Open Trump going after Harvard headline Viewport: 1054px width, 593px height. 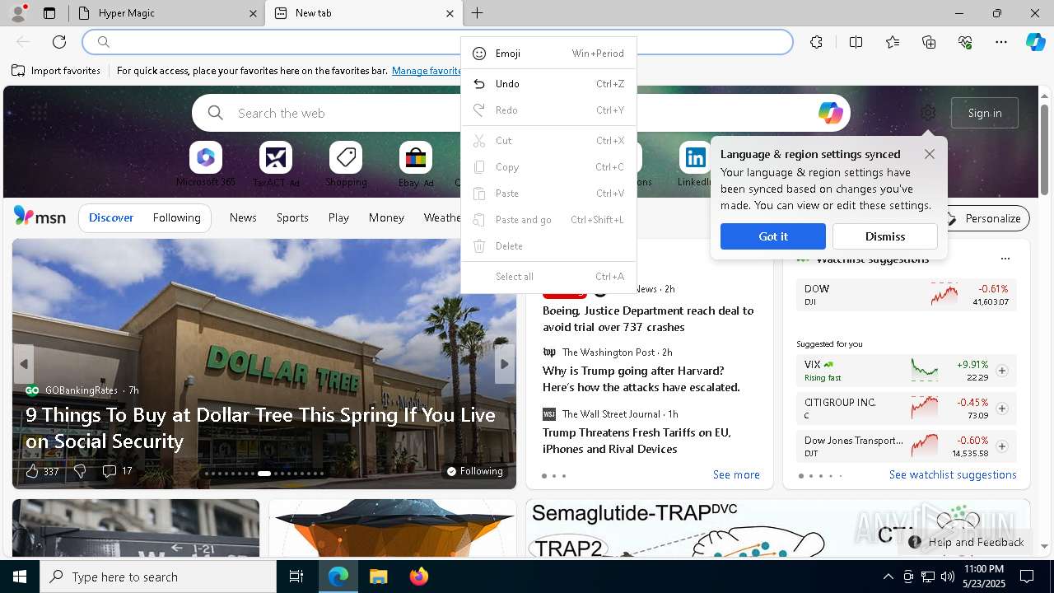[641, 379]
